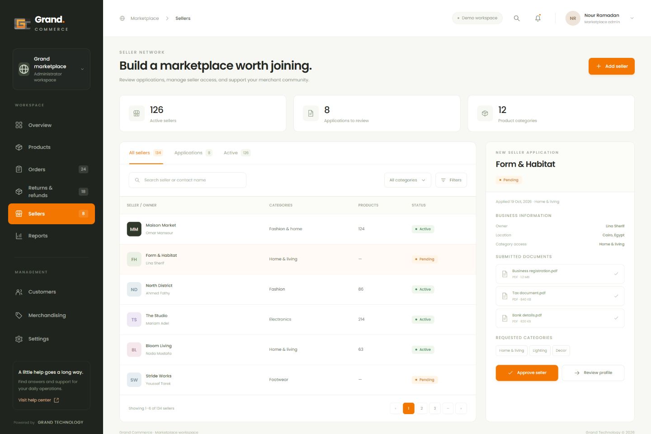This screenshot has width=651, height=434.
Task: Click the Merchandising tag icon in sidebar
Action: coord(19,316)
